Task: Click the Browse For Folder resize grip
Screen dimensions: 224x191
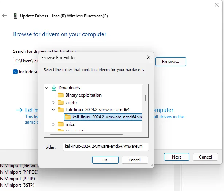Action: [152, 166]
